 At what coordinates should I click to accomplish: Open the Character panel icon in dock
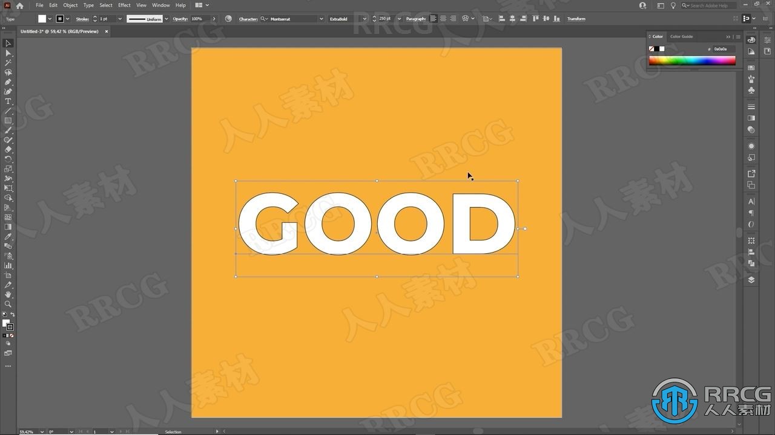[x=751, y=201]
